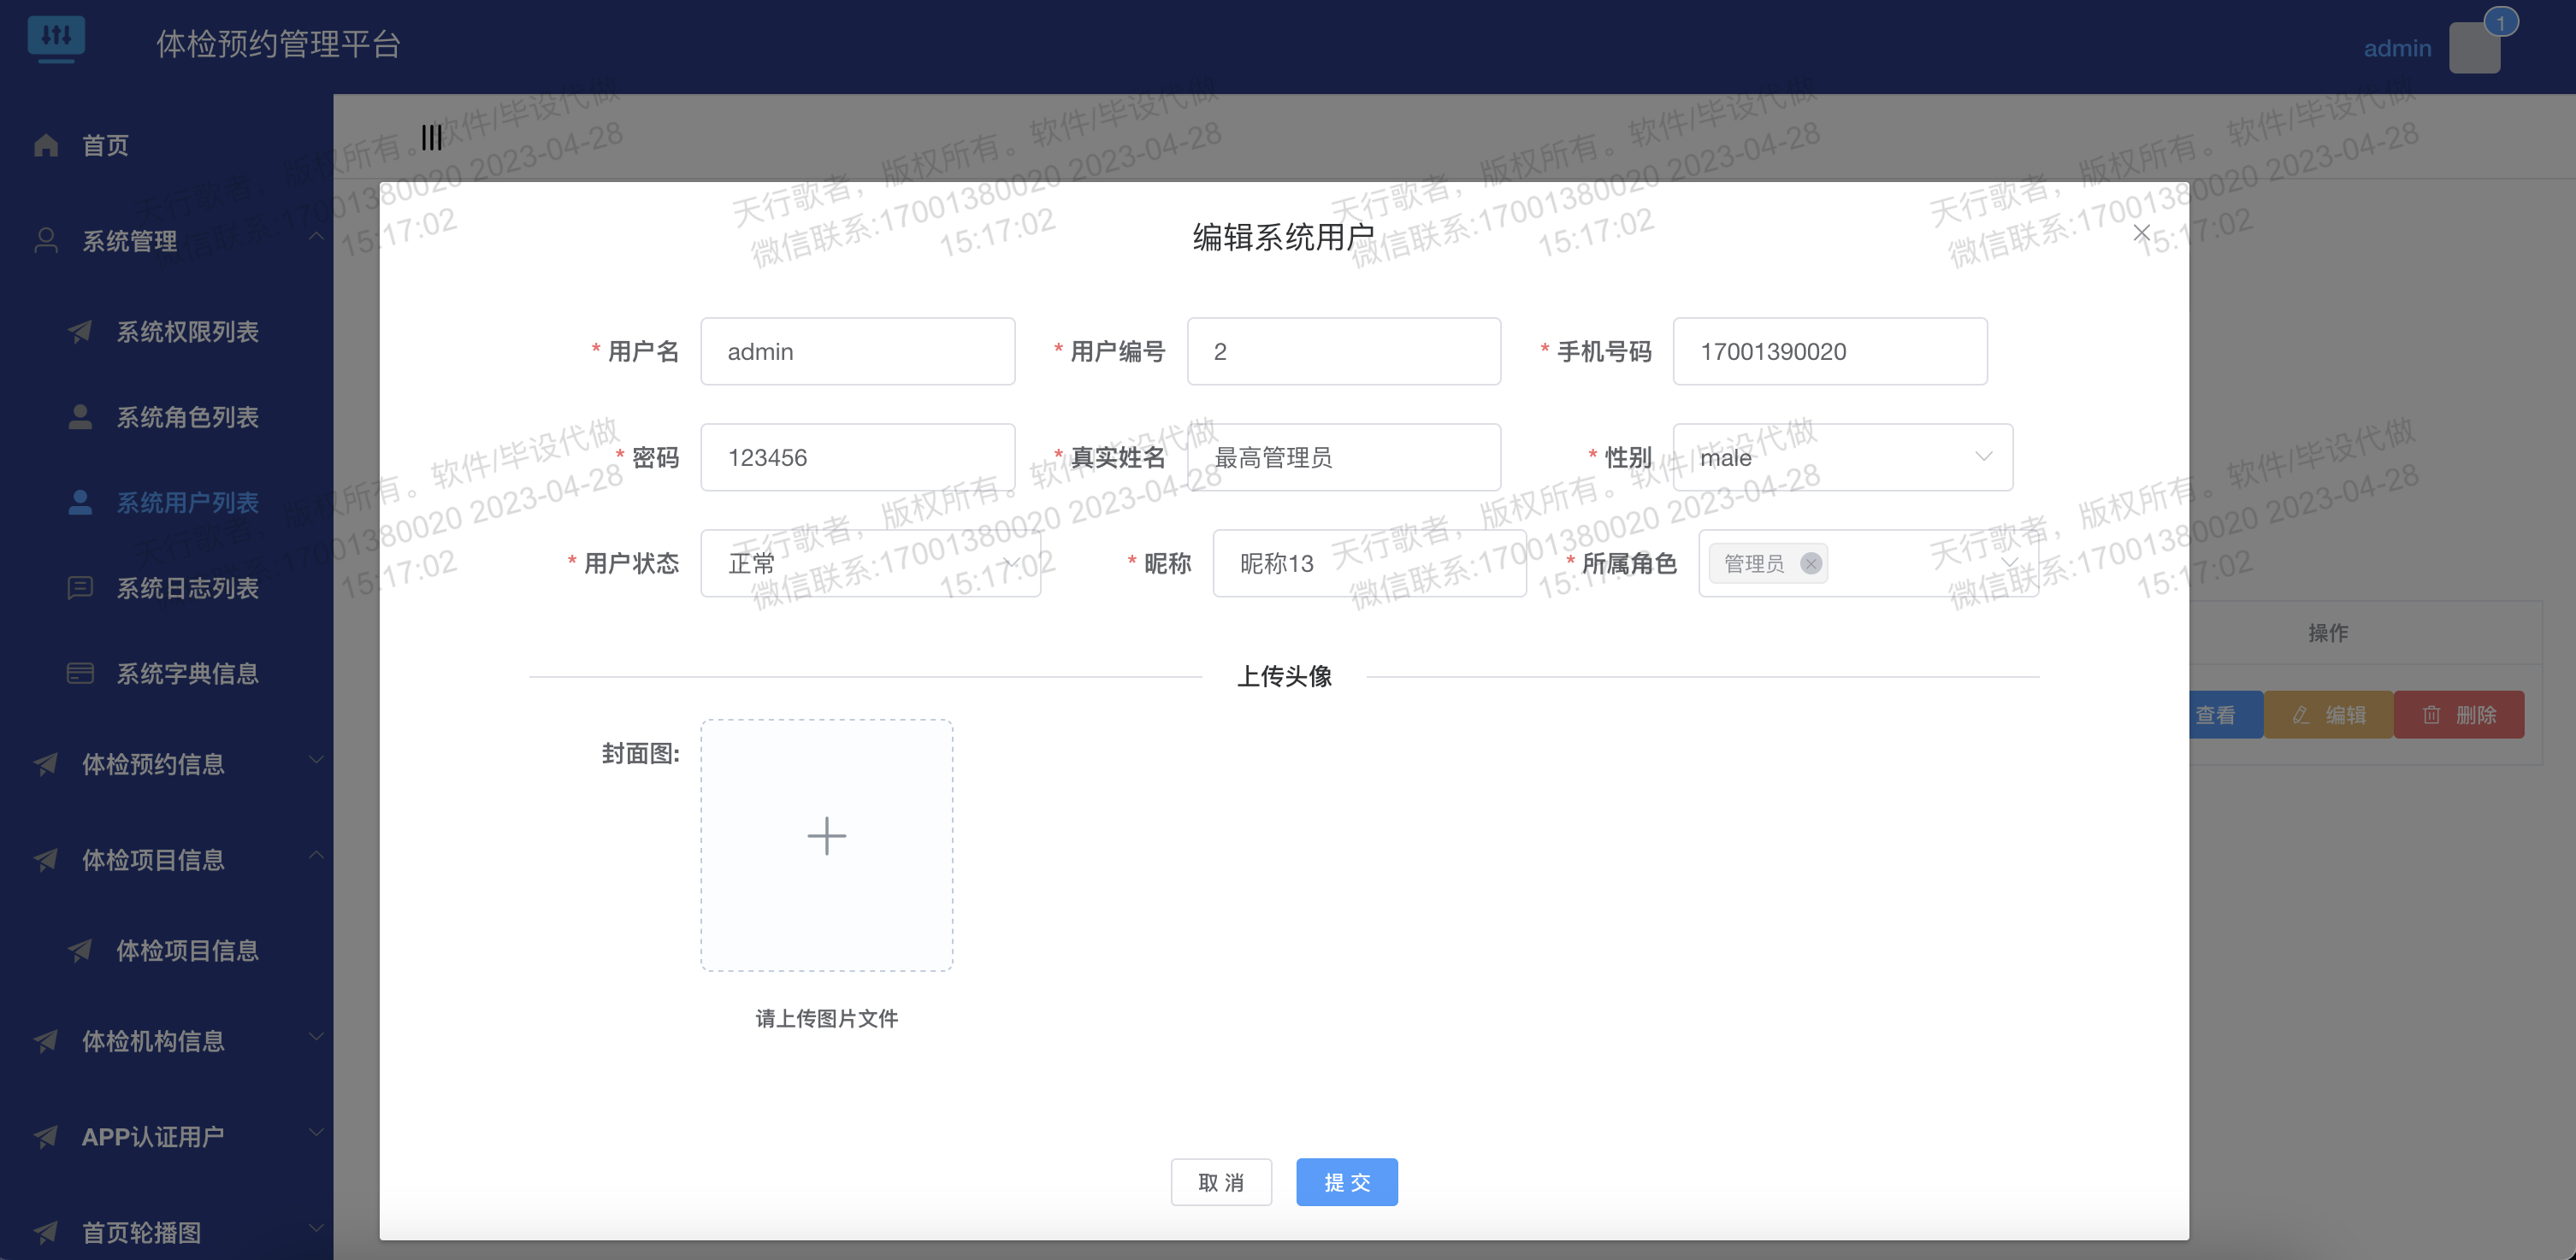Click the 系统日志列表 message icon
This screenshot has width=2576, height=1260.
pos(80,587)
